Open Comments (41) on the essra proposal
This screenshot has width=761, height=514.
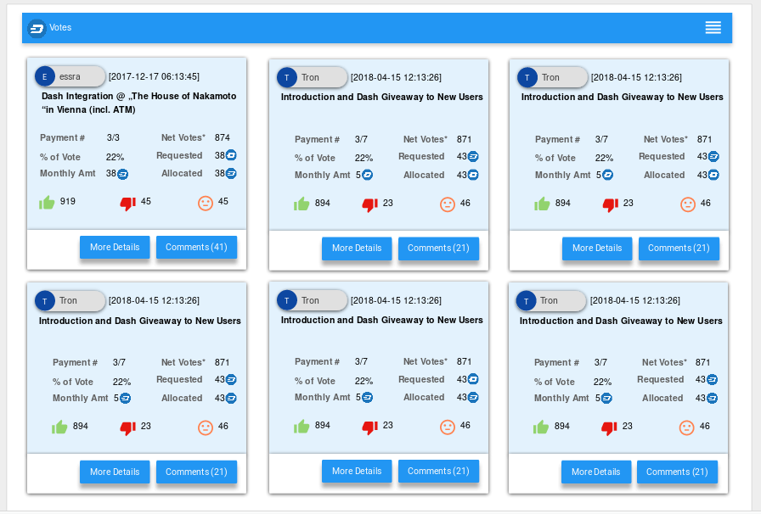click(196, 248)
